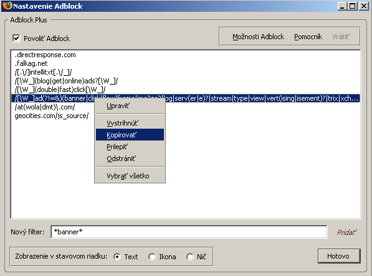Click the Pridať link to add filter
Viewport: 372px width, 276px height.
tap(346, 232)
